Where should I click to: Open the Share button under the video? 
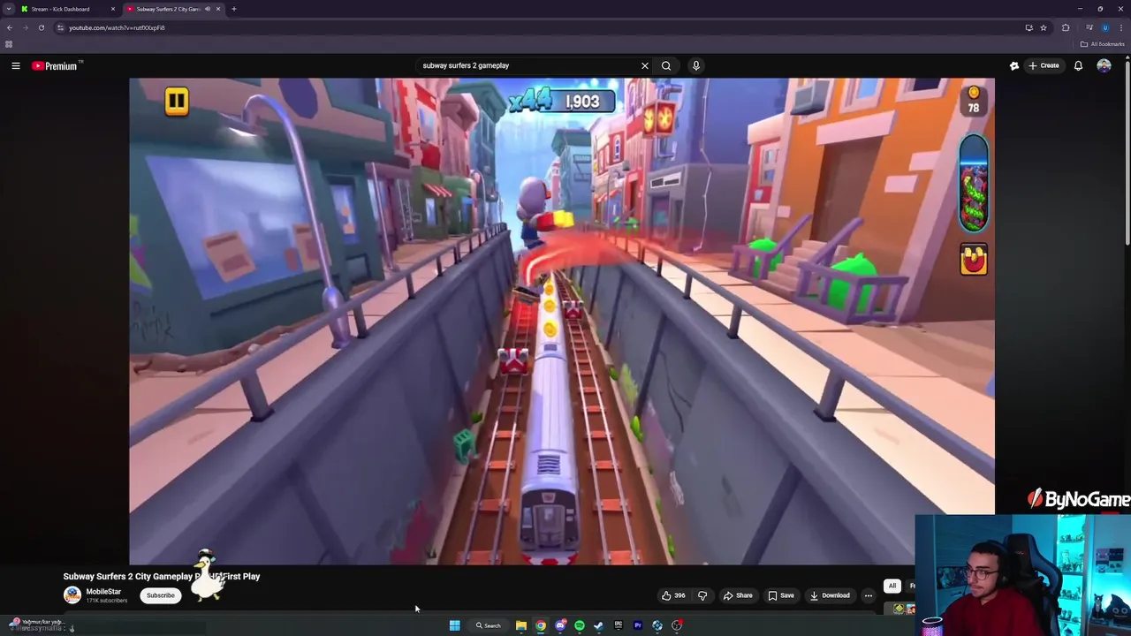(738, 595)
